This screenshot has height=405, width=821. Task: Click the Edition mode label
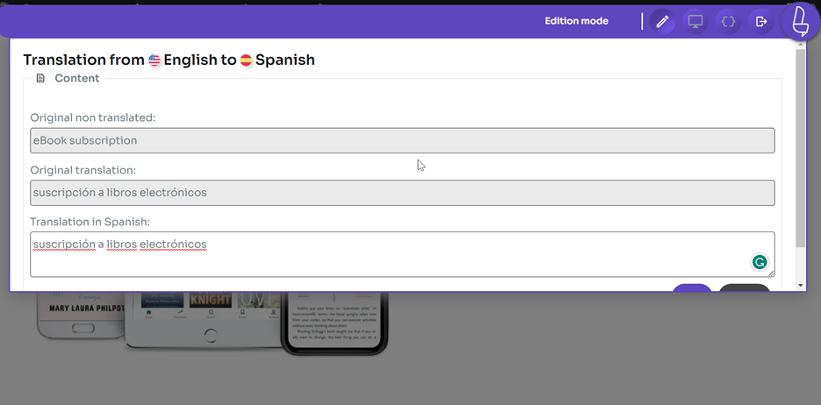click(x=577, y=21)
